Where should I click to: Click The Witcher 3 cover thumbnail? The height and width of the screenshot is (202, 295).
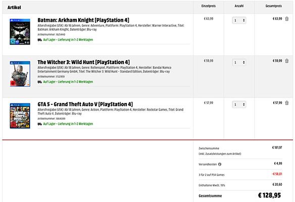coord(20,74)
